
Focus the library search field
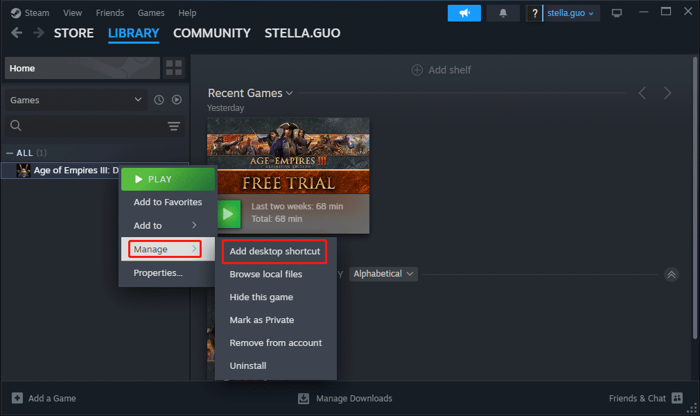tap(94, 126)
